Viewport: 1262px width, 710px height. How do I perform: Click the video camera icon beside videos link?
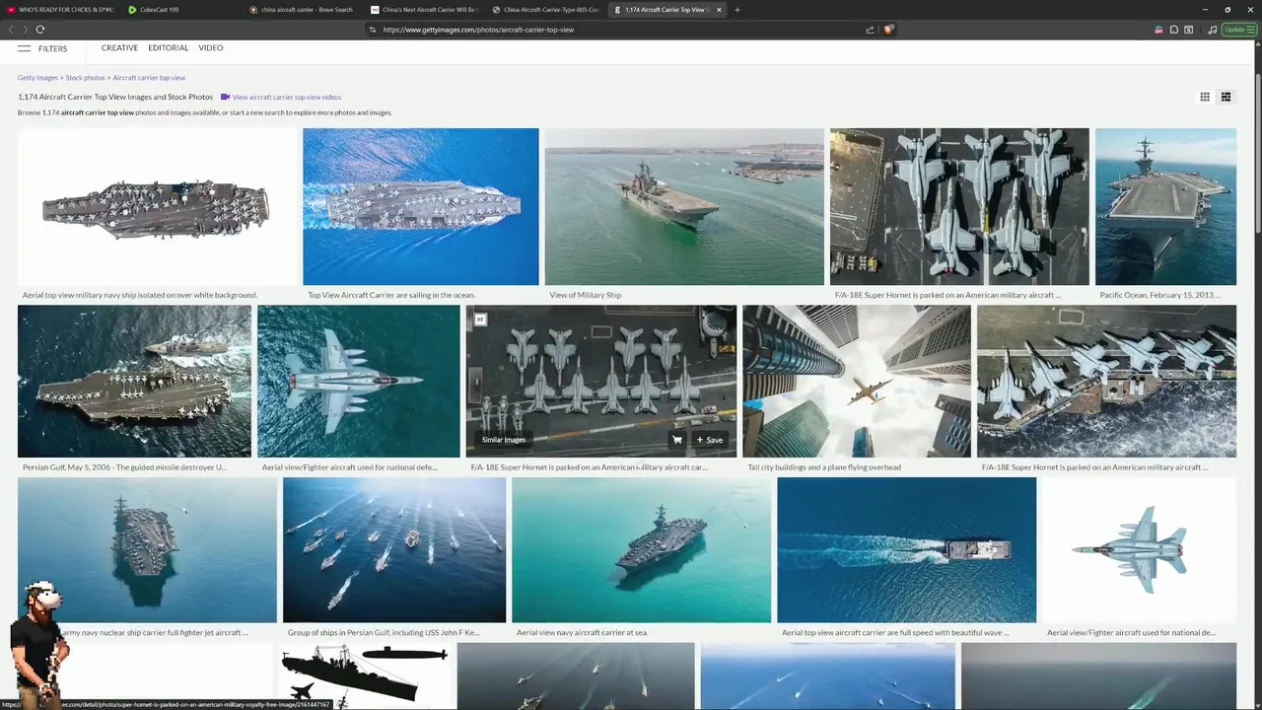[x=225, y=97]
